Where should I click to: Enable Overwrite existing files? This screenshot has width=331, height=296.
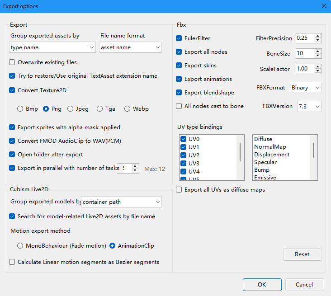(x=12, y=62)
